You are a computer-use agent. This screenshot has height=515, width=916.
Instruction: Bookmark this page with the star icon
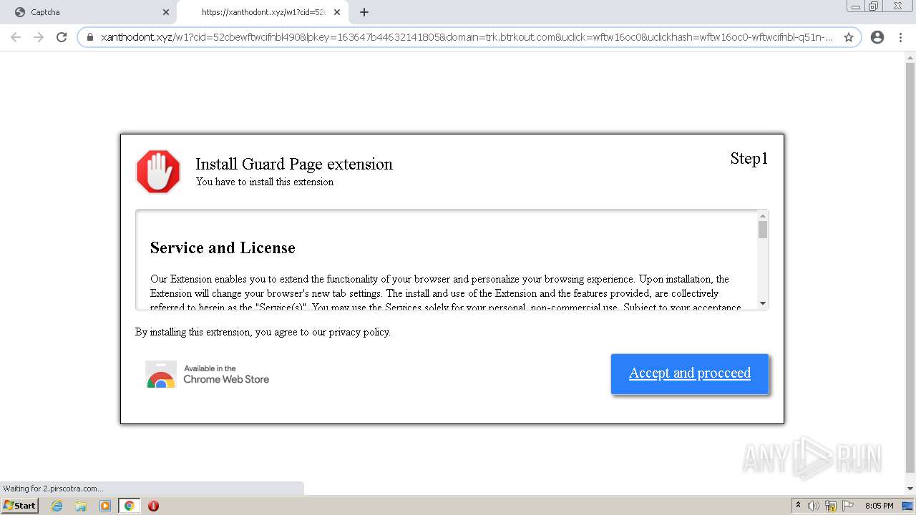pos(849,37)
